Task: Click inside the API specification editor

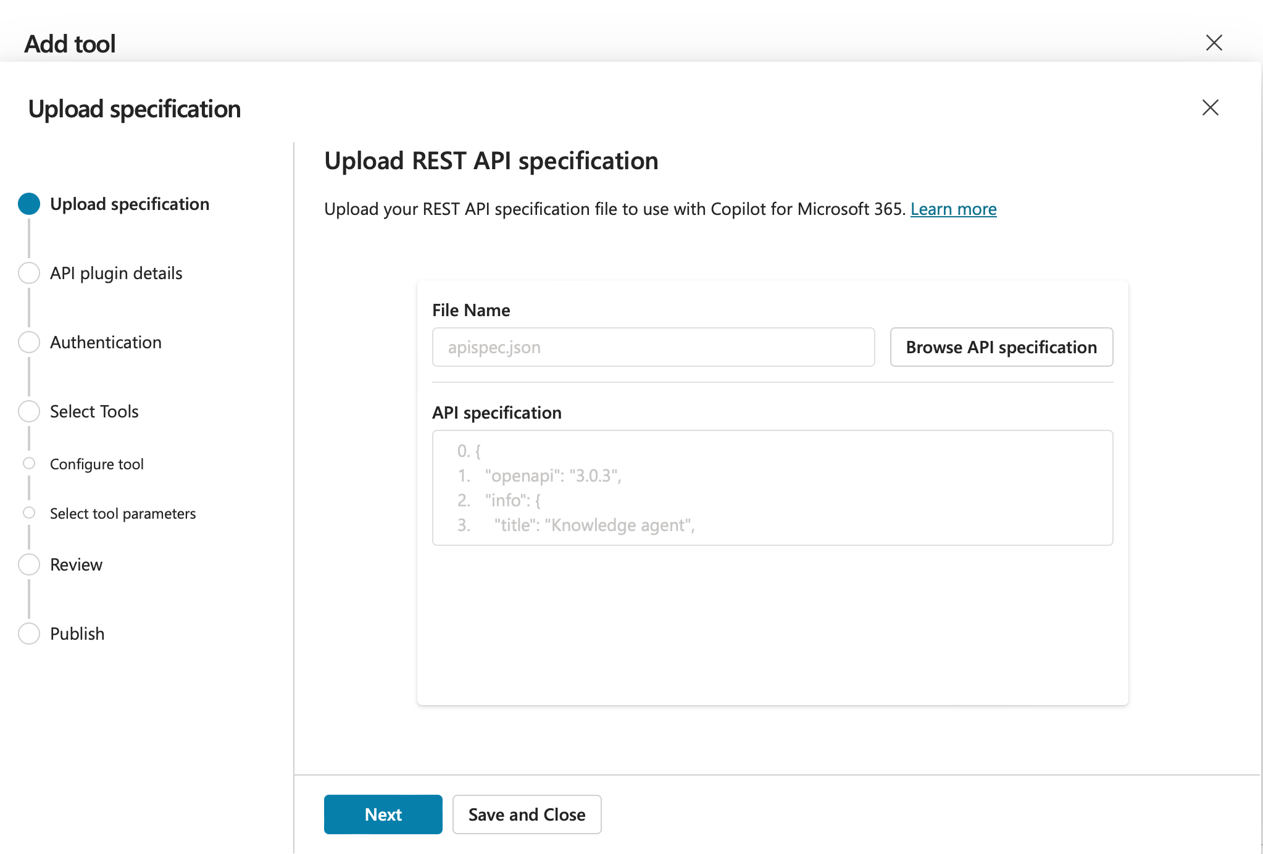Action: (x=772, y=488)
